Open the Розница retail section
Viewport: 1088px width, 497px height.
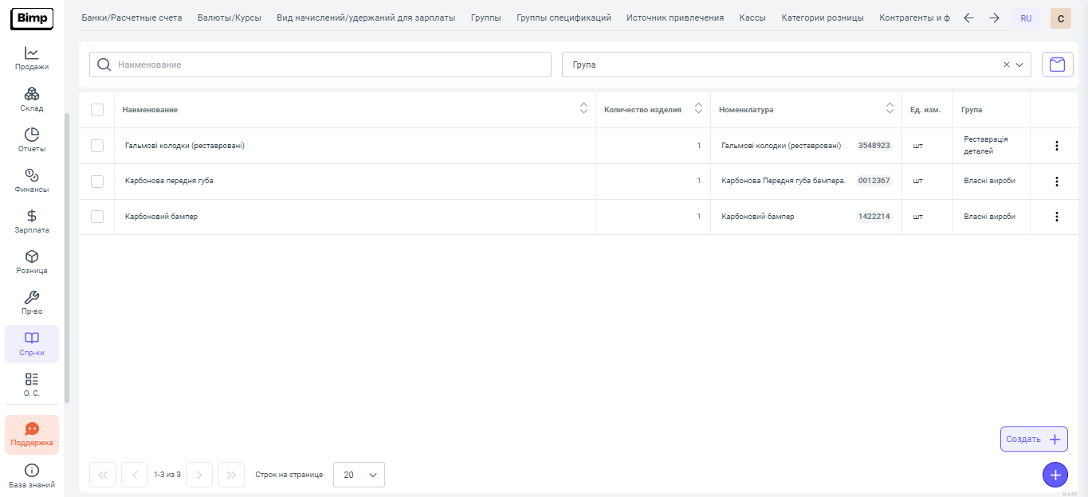click(x=32, y=262)
